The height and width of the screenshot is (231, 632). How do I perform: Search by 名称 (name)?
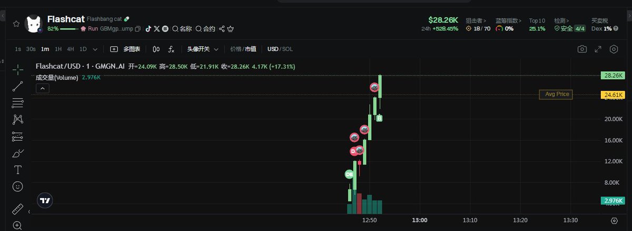(x=182, y=28)
